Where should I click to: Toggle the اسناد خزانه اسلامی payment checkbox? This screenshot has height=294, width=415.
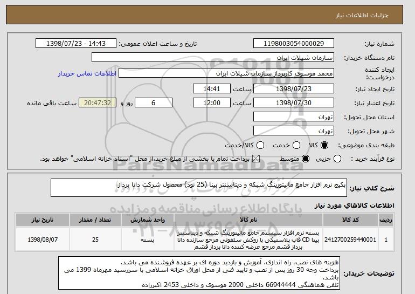[255, 159]
